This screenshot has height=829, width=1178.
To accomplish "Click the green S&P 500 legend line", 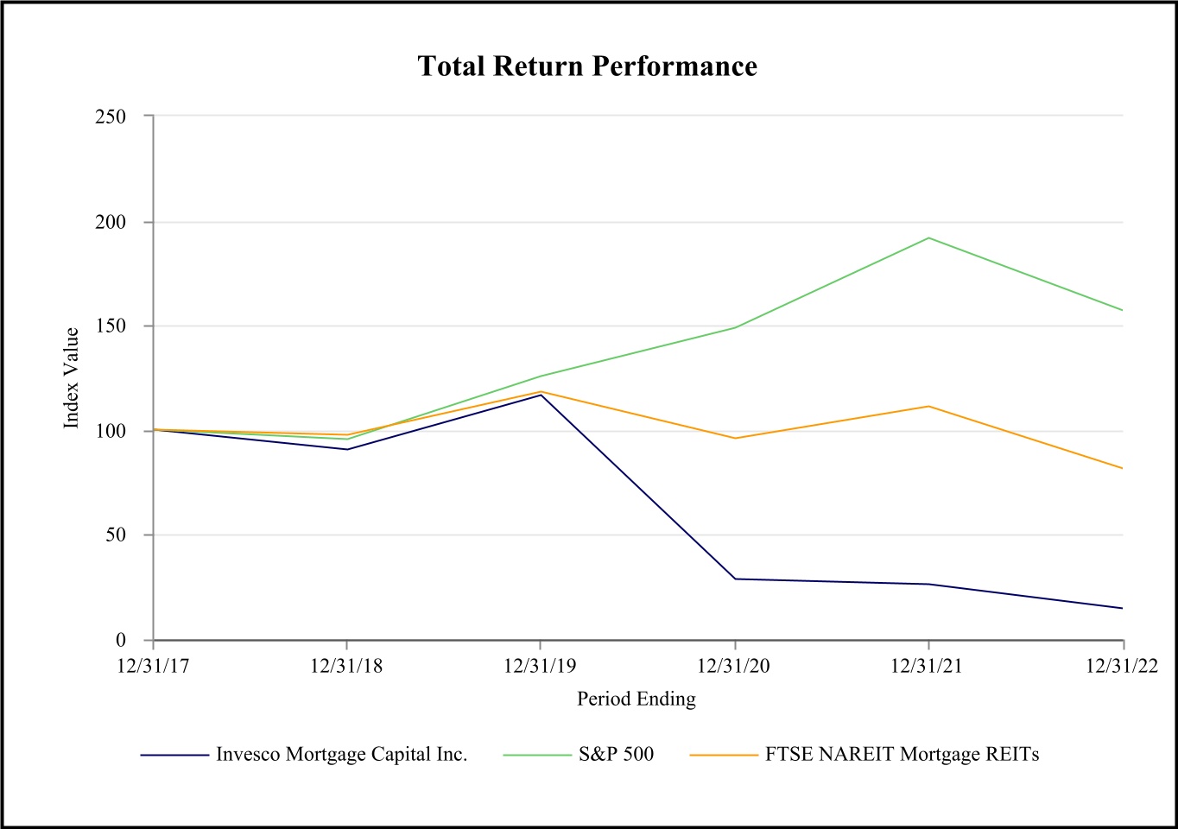I will point(537,755).
